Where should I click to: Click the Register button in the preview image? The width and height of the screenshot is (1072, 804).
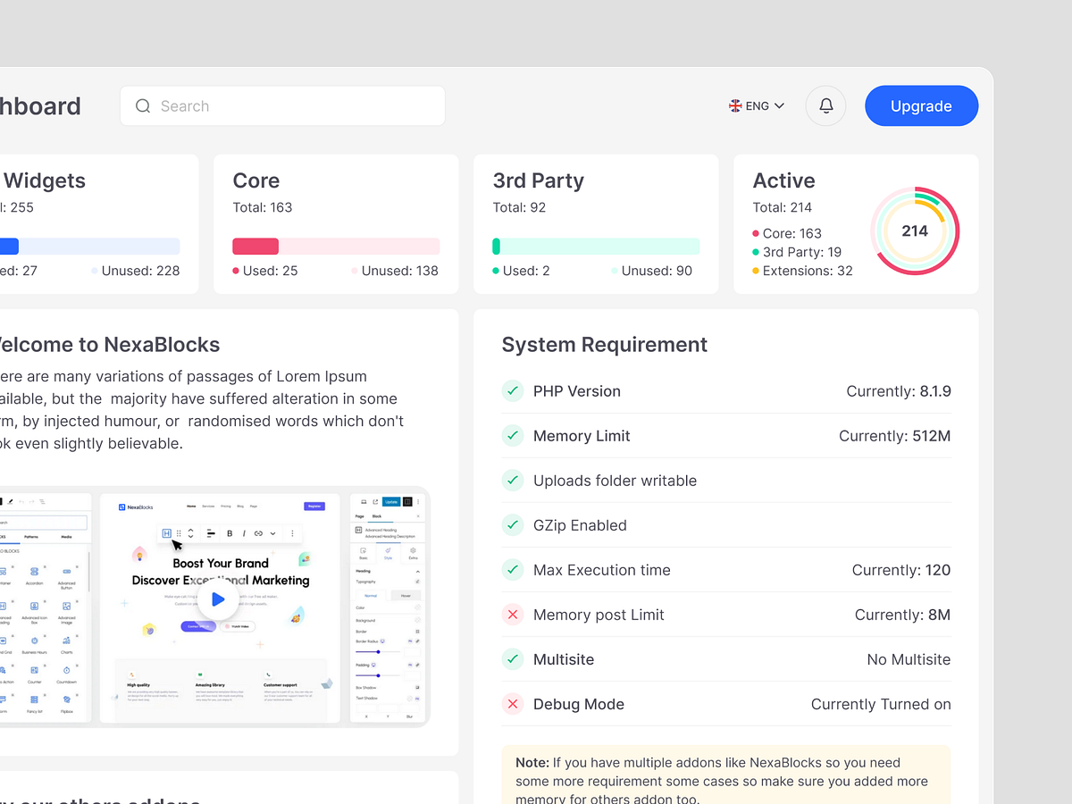[x=314, y=507]
